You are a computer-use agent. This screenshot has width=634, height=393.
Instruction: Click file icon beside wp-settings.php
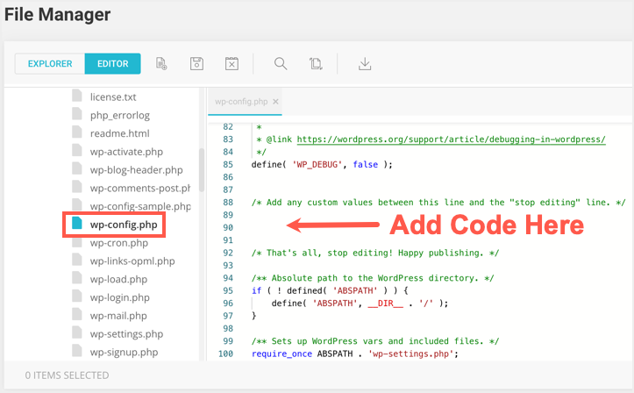pyautogui.click(x=77, y=332)
